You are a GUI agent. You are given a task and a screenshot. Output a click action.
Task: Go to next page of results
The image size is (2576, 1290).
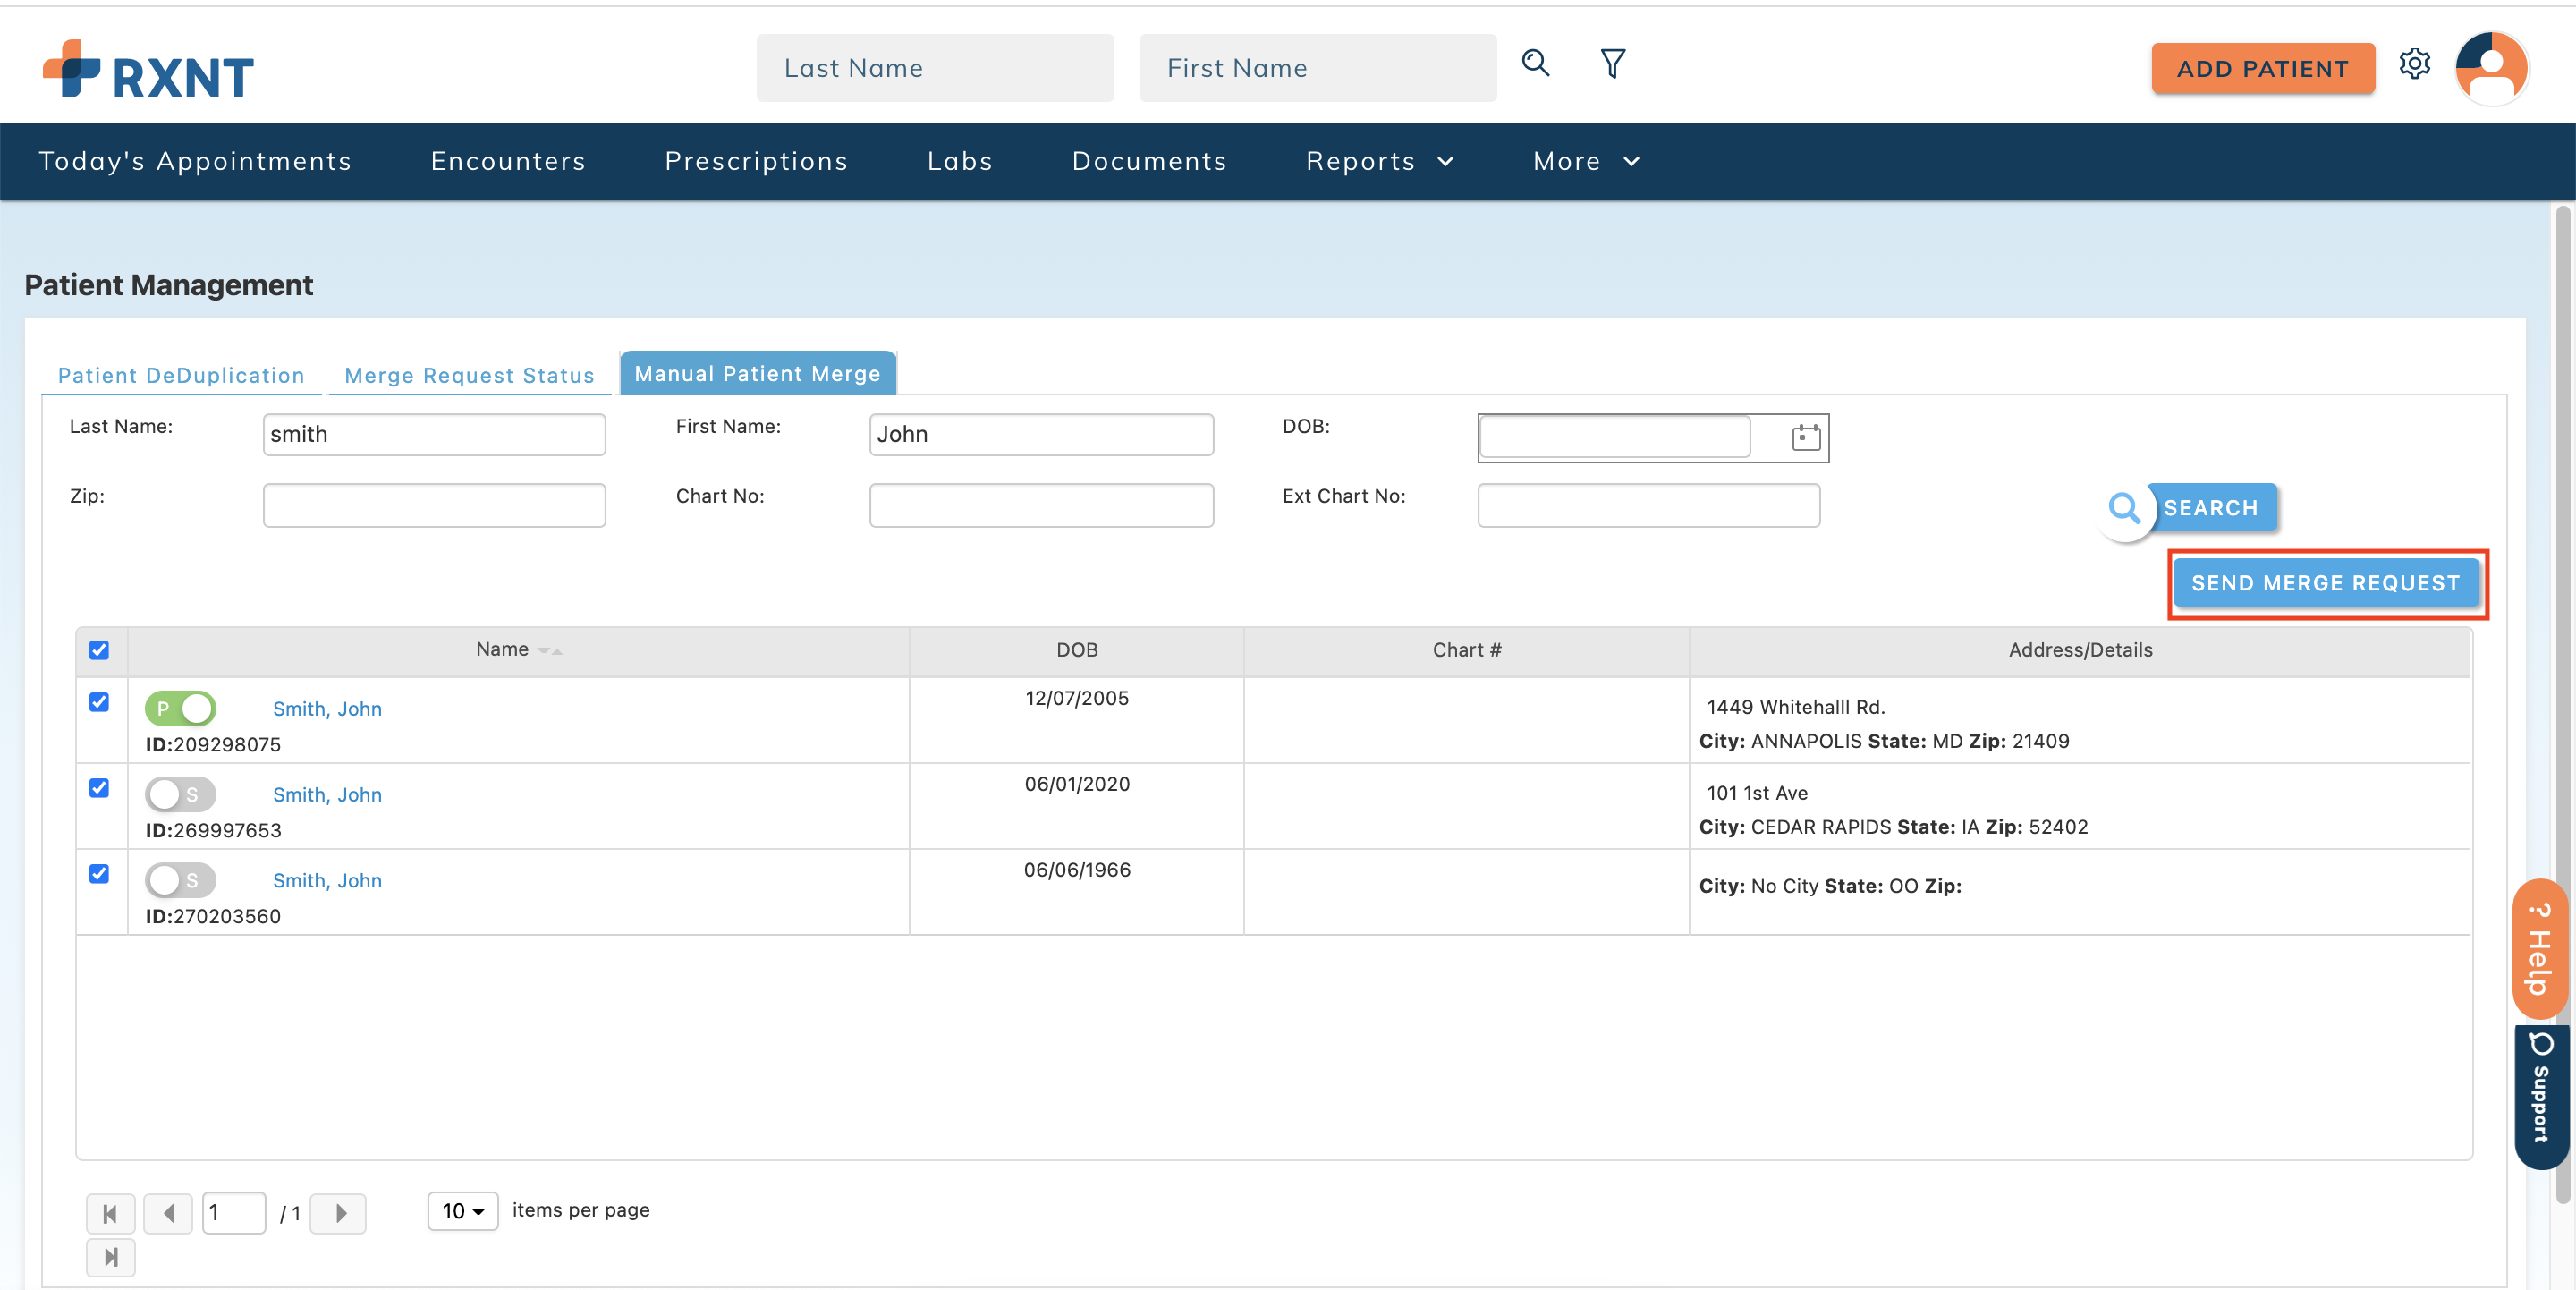[x=338, y=1213]
